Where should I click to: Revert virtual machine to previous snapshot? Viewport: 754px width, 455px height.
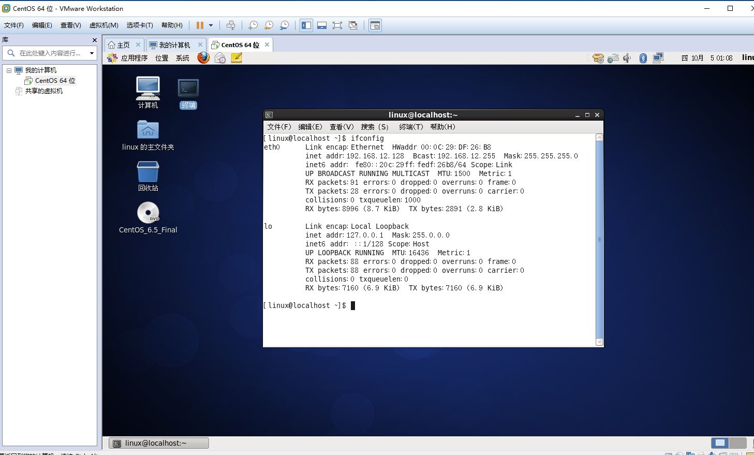click(269, 25)
